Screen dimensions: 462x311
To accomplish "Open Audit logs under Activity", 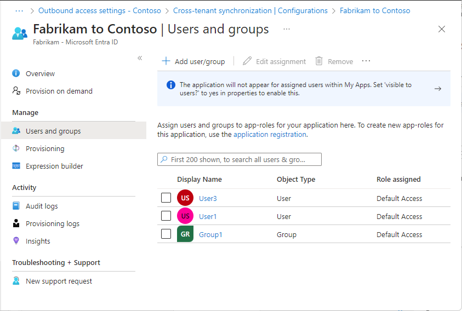I will tap(42, 206).
